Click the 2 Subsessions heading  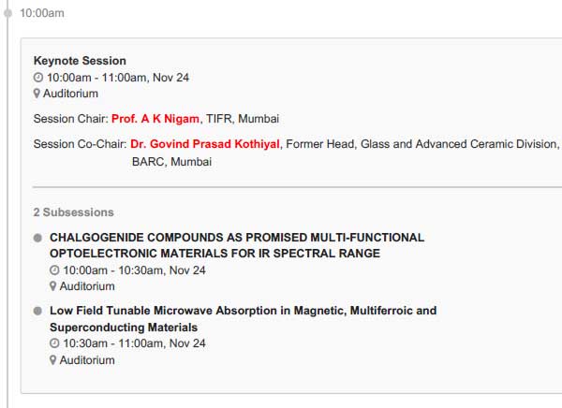(x=73, y=212)
